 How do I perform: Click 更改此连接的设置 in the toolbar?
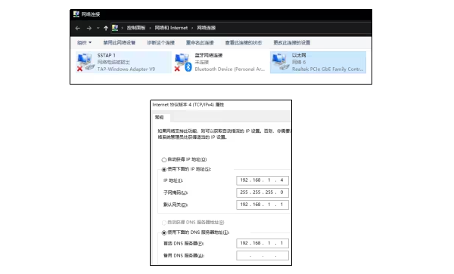point(292,42)
